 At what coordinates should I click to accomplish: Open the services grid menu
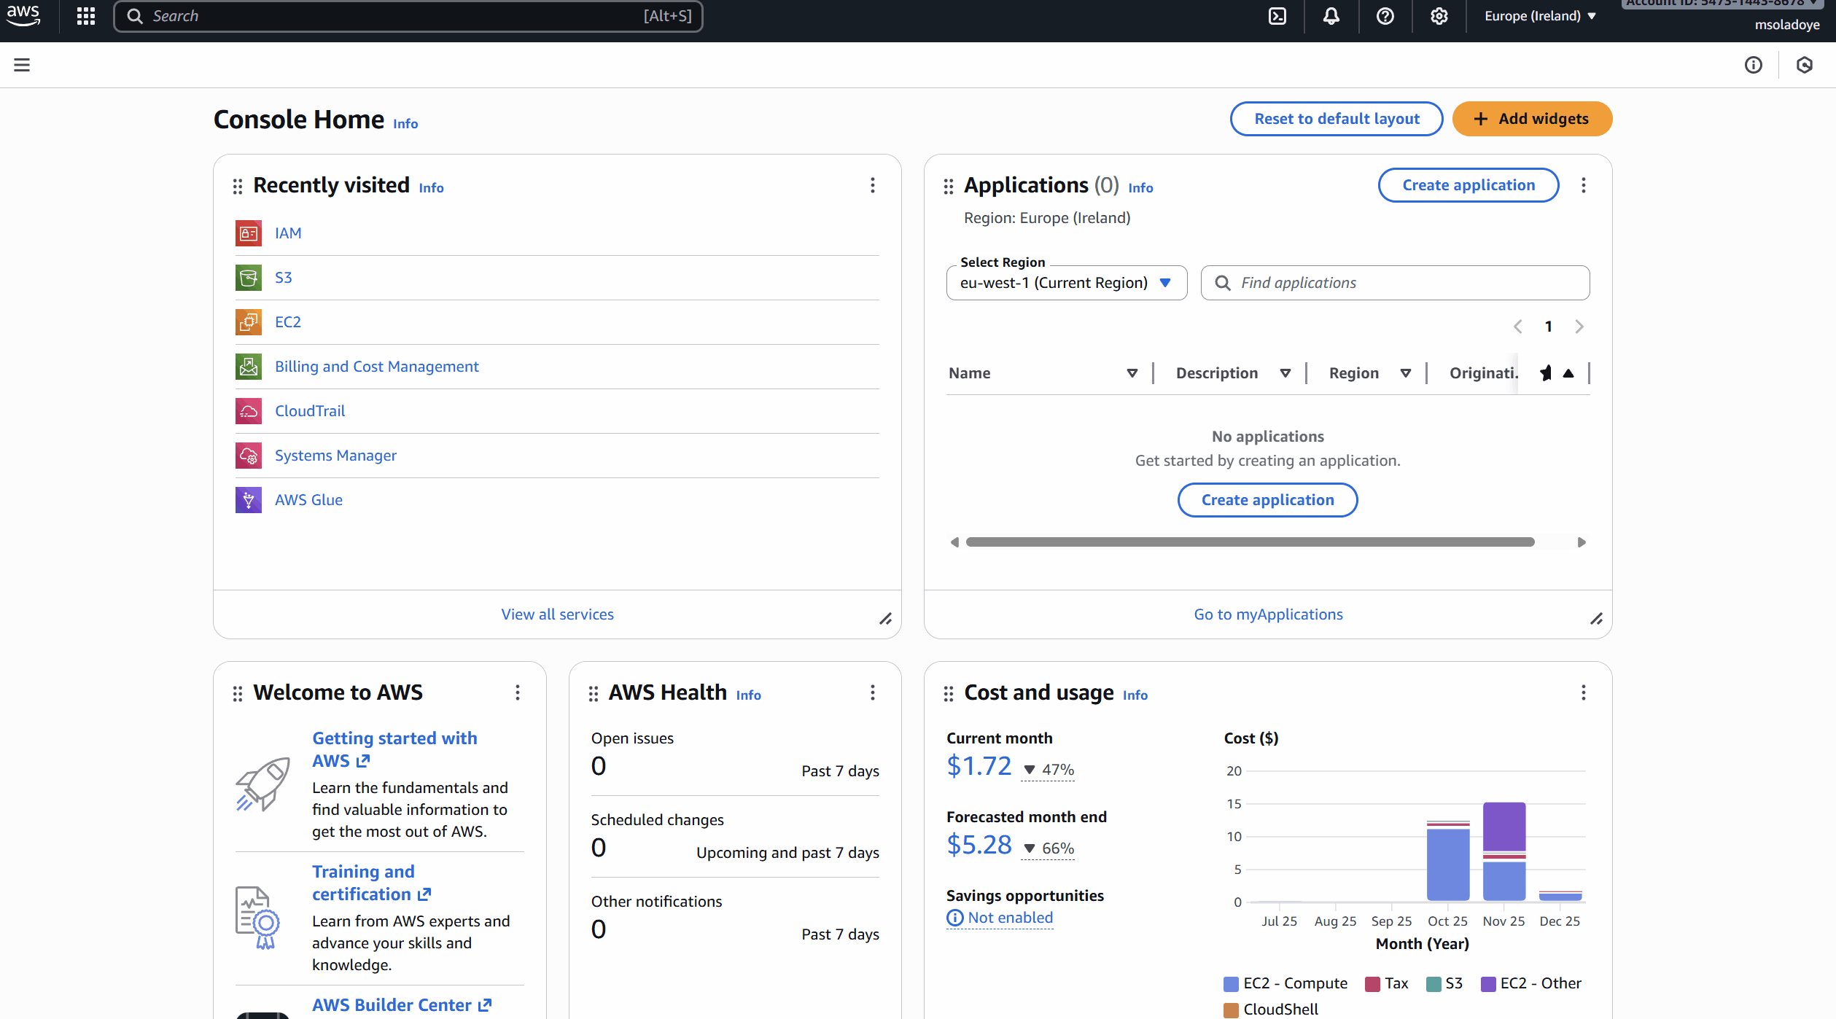(85, 16)
